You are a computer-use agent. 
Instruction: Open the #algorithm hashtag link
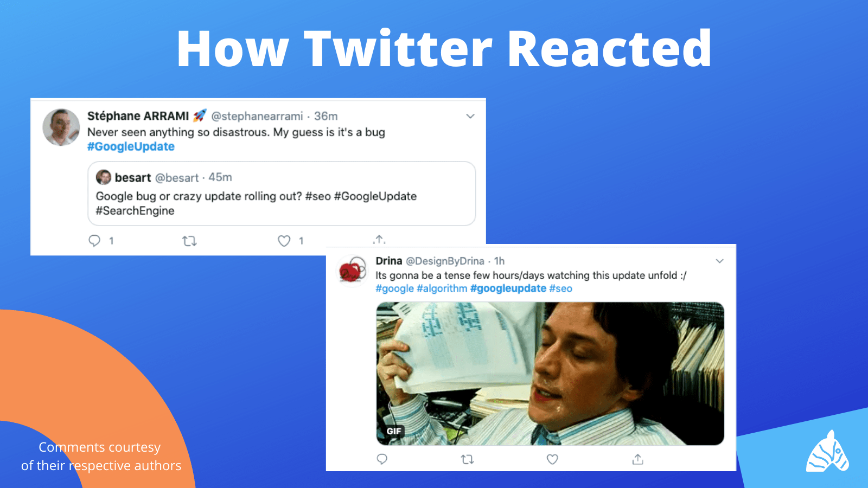[x=442, y=288]
